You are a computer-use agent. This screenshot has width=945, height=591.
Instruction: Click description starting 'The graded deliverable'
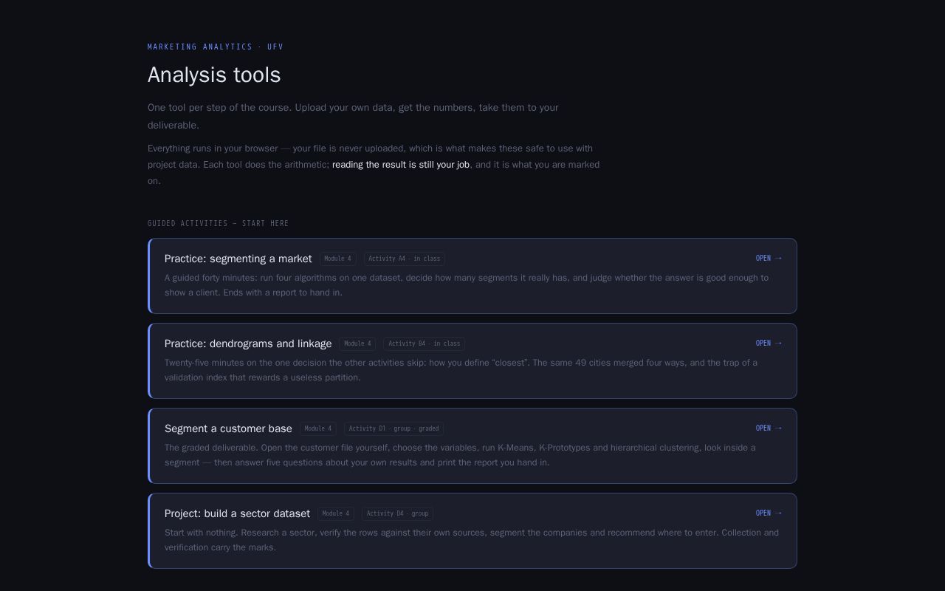click(460, 455)
